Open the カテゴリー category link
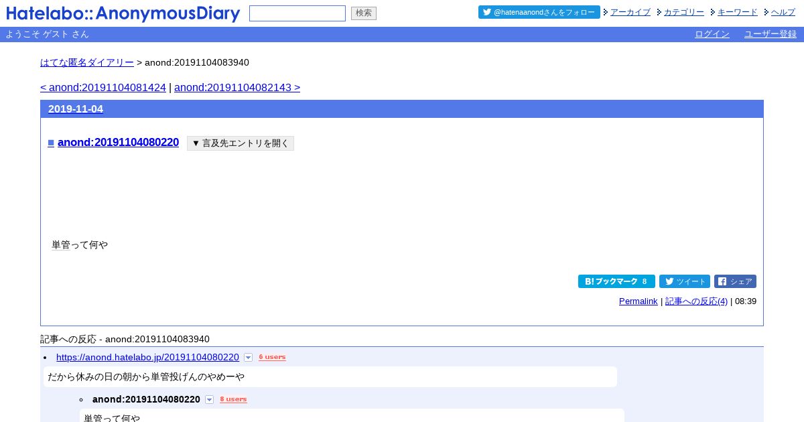 (684, 12)
